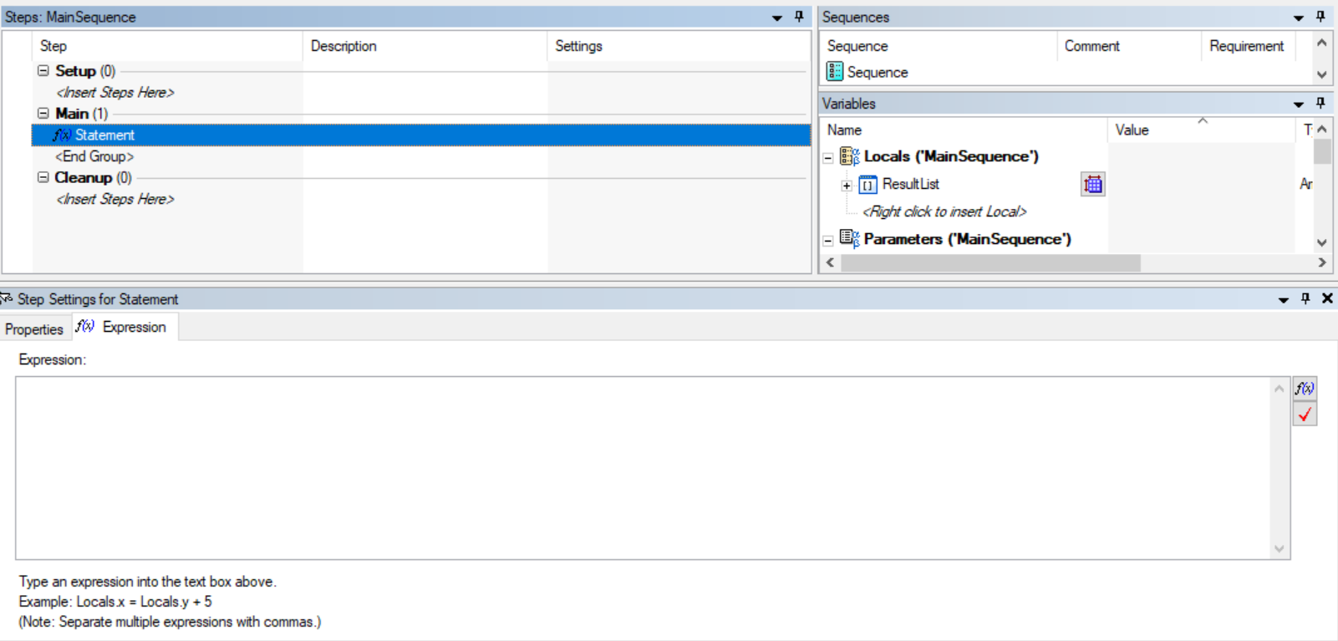Open the expression browser f(x) button

tap(1305, 389)
